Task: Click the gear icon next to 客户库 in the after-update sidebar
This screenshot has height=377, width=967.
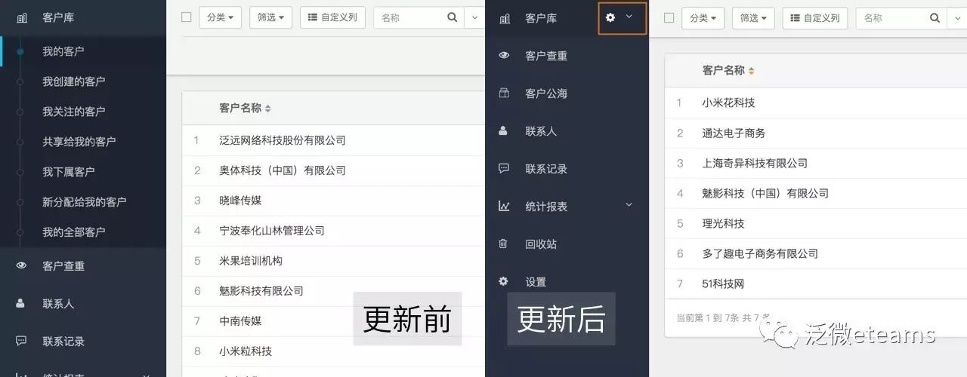Action: coord(610,17)
